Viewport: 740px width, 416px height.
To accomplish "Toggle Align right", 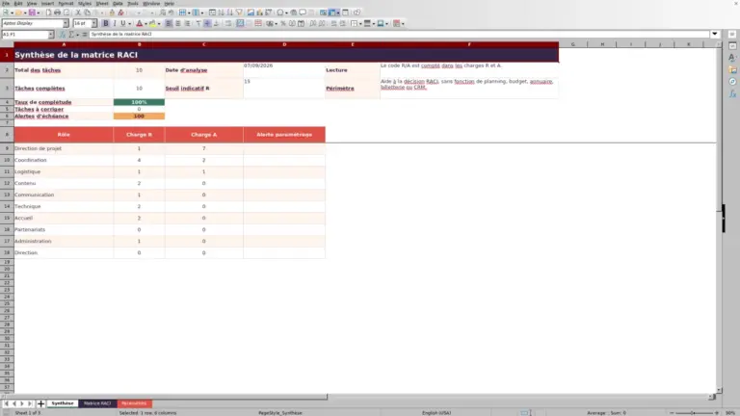I will tap(187, 23).
